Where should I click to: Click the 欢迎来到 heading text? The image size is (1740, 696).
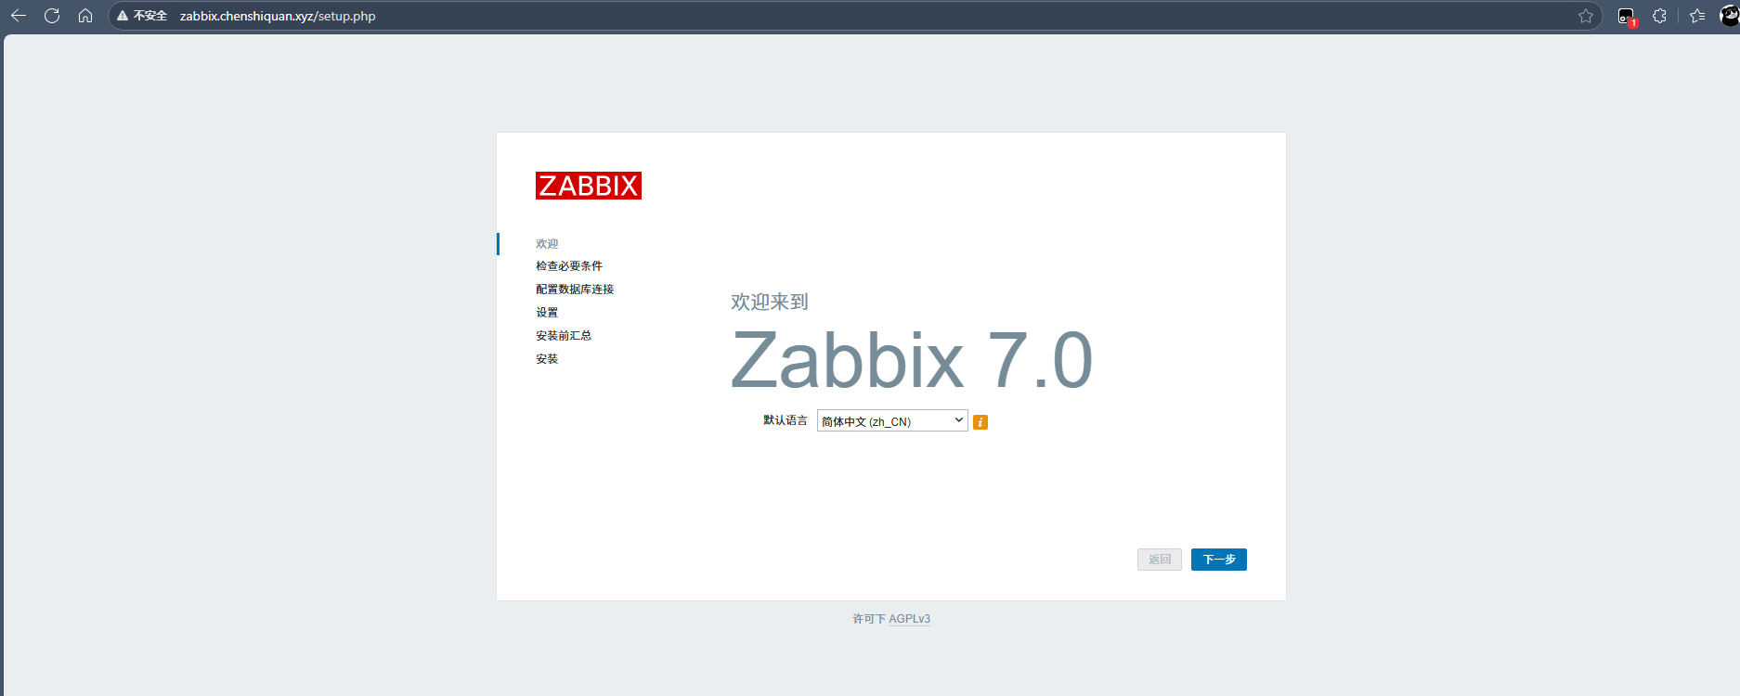coord(770,302)
